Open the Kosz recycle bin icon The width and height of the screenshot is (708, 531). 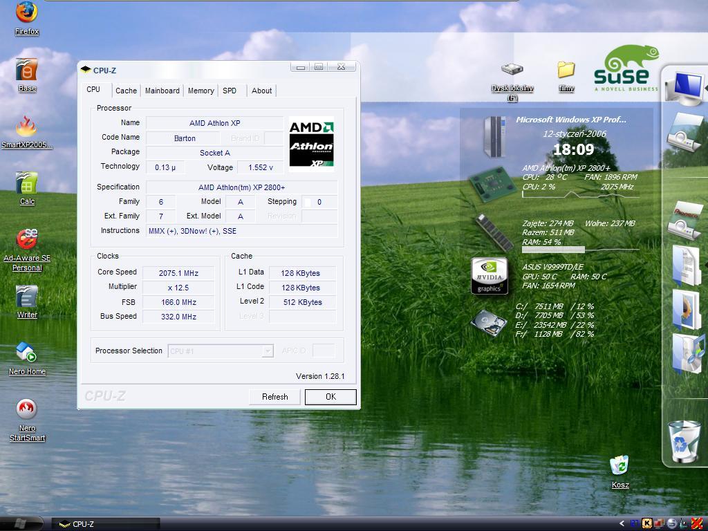click(620, 472)
